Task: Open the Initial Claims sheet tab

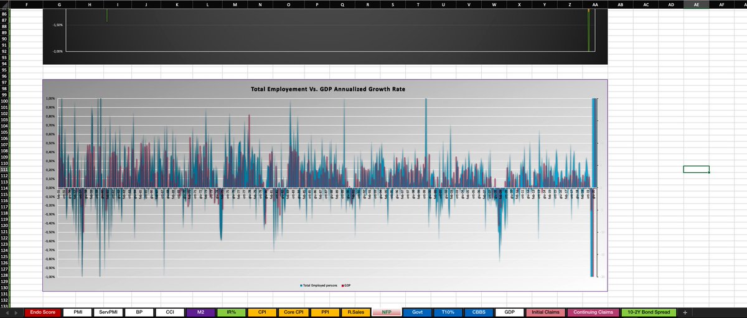Action: tap(545, 312)
